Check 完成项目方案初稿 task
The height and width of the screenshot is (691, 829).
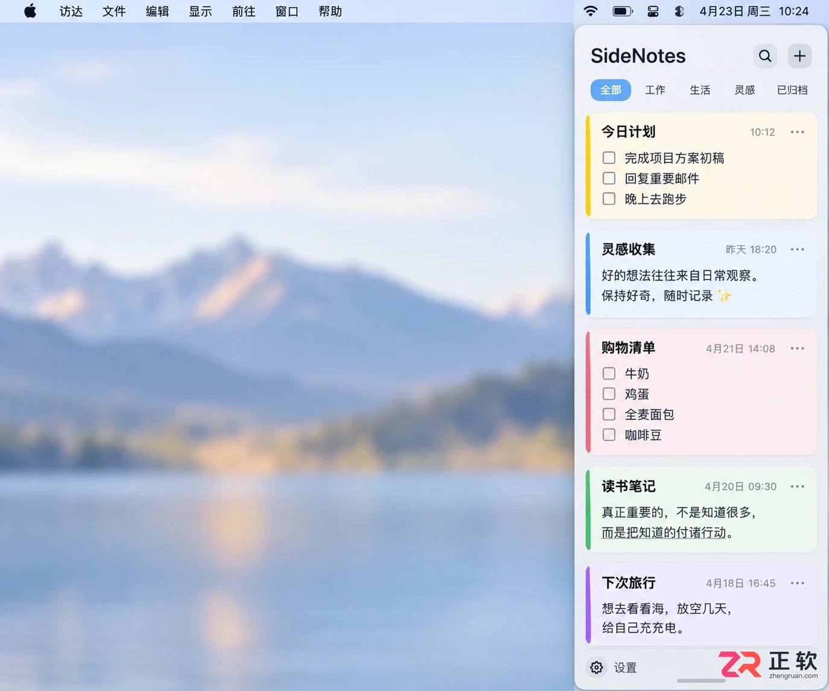pyautogui.click(x=609, y=158)
